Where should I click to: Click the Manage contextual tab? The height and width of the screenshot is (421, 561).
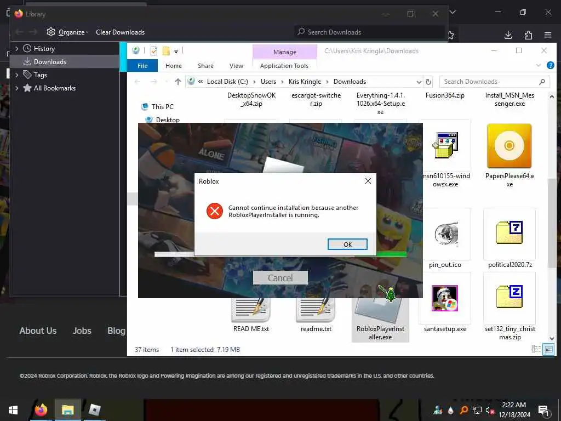point(285,52)
